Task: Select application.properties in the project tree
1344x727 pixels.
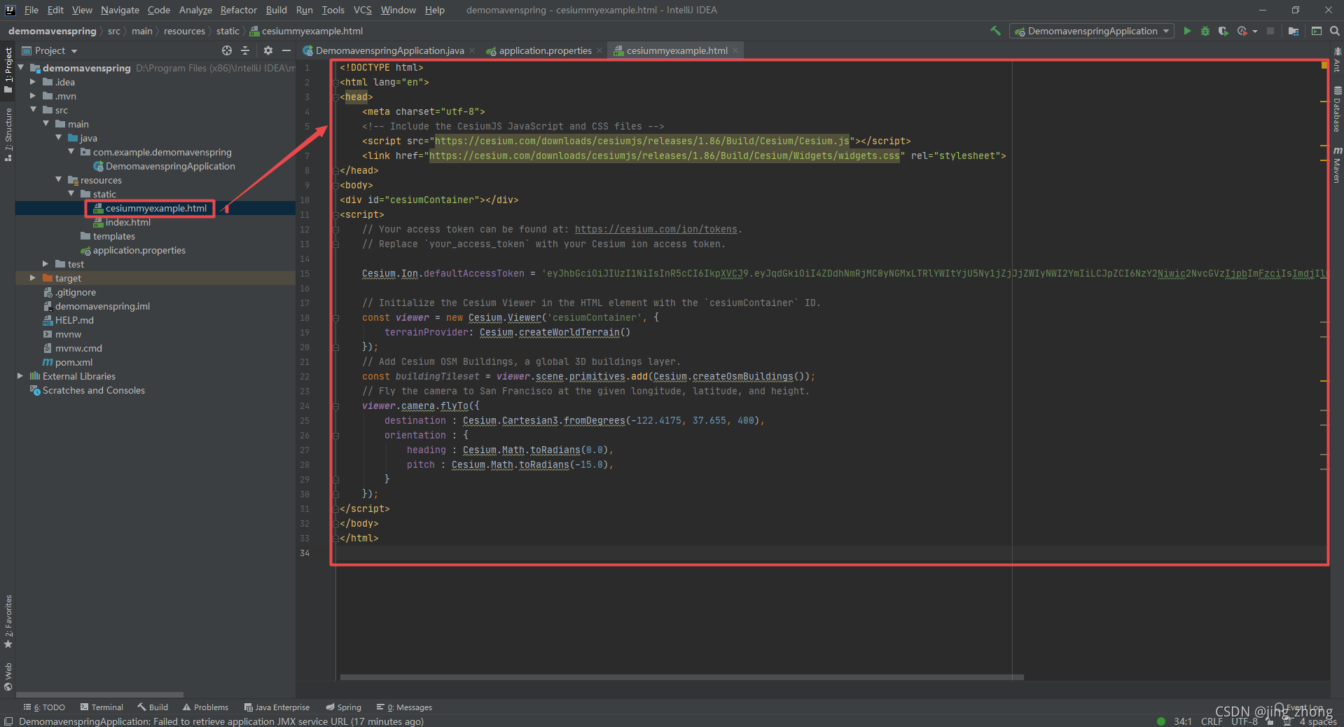Action: coord(139,250)
